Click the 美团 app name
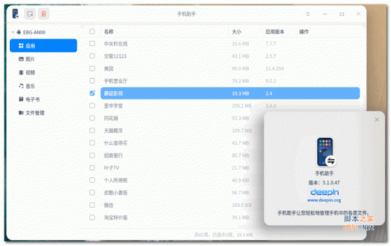The height and width of the screenshot is (246, 391). pos(109,69)
